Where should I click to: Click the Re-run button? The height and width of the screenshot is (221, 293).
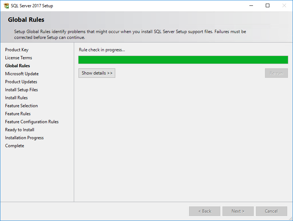tap(276, 73)
